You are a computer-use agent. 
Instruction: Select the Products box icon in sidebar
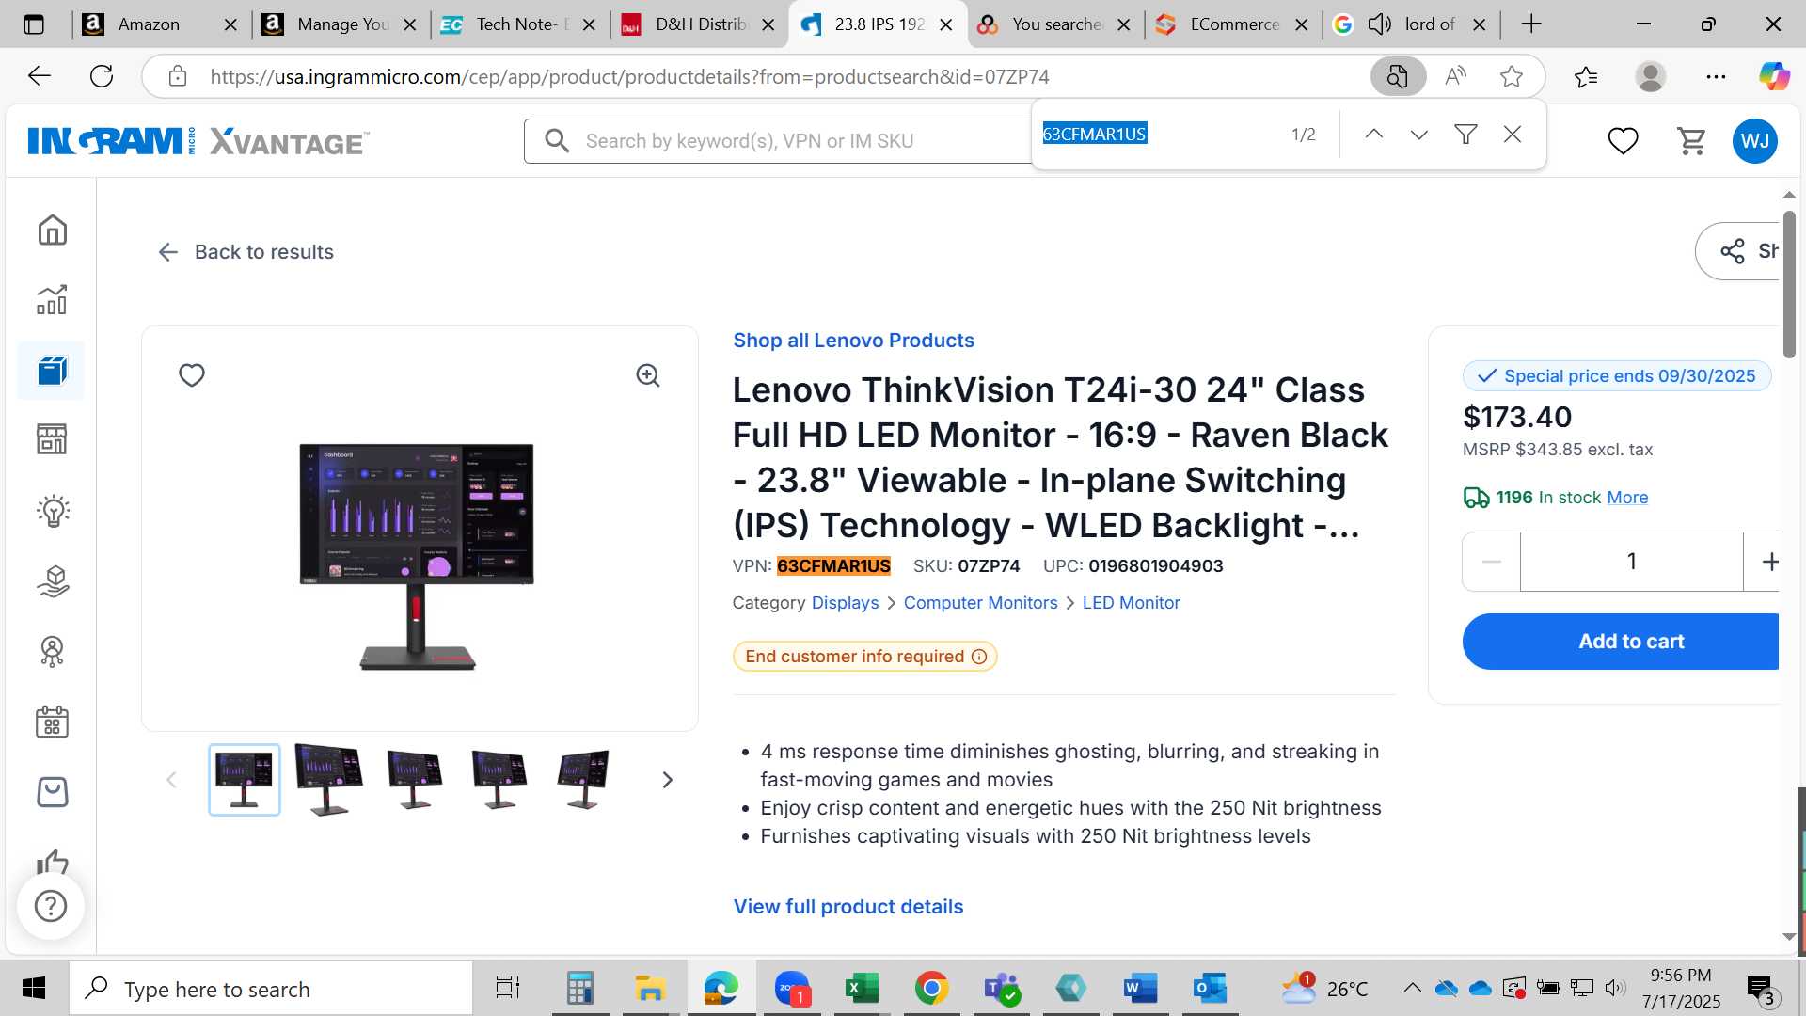click(x=53, y=370)
